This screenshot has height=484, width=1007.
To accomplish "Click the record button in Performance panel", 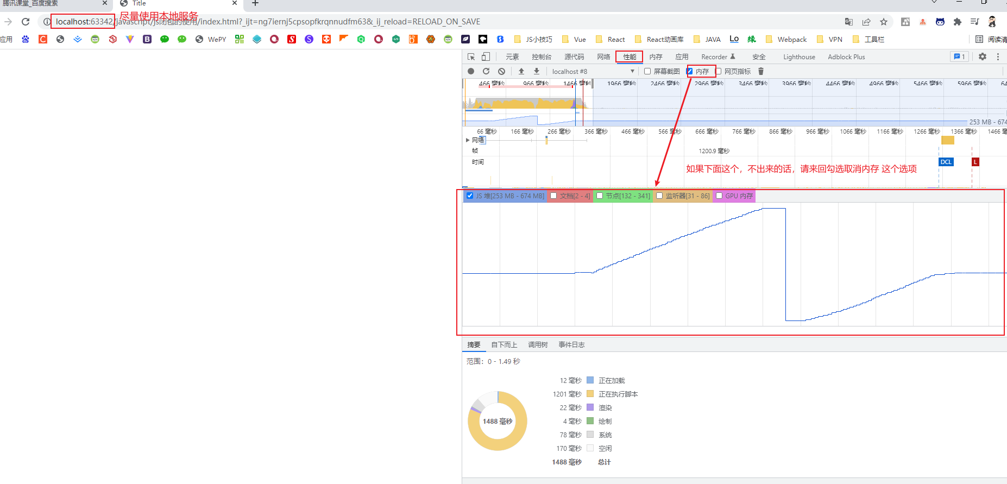I will pos(471,71).
